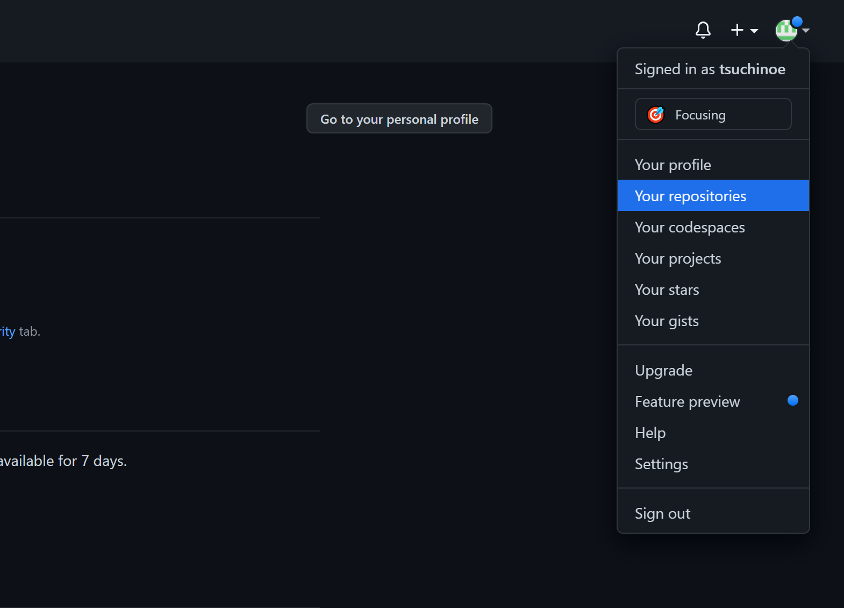Click the blue dot beside Feature preview

tap(792, 400)
